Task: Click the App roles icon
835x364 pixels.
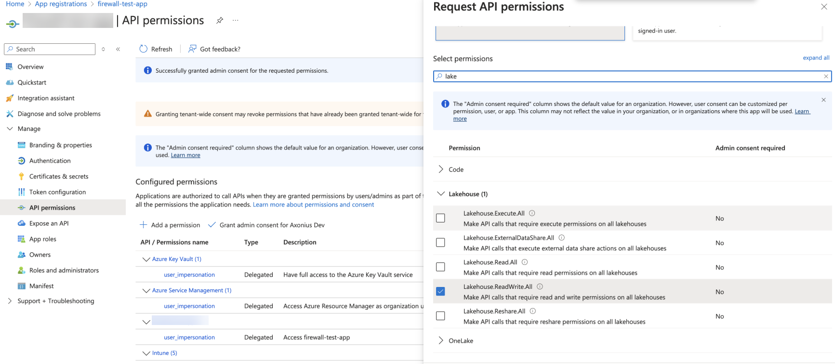Action: click(21, 239)
